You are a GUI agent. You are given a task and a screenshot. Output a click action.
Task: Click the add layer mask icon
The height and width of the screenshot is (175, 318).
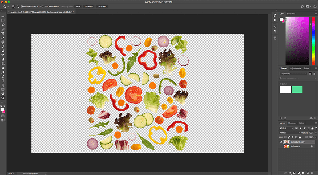tap(294, 172)
